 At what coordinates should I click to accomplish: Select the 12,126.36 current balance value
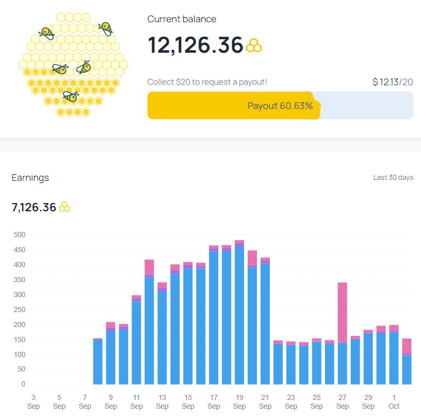pyautogui.click(x=196, y=45)
